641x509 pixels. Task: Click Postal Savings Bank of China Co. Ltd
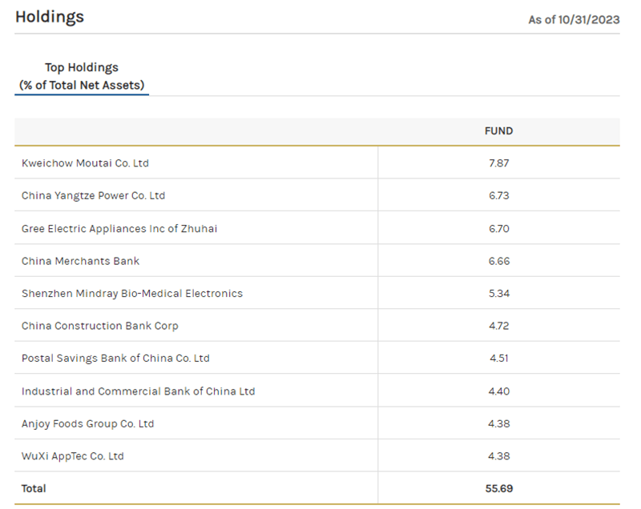115,359
